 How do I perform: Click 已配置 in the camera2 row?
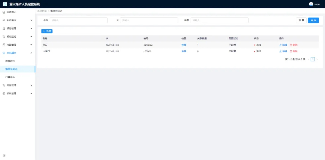[232, 45]
